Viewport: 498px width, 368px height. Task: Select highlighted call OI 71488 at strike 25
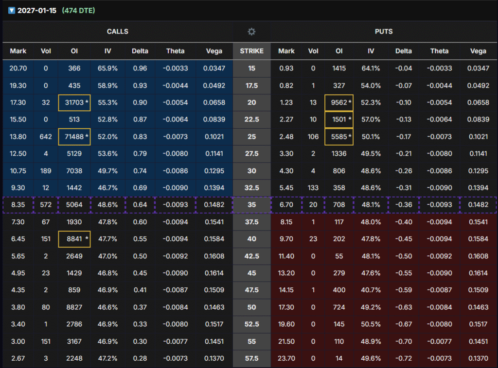point(74,137)
